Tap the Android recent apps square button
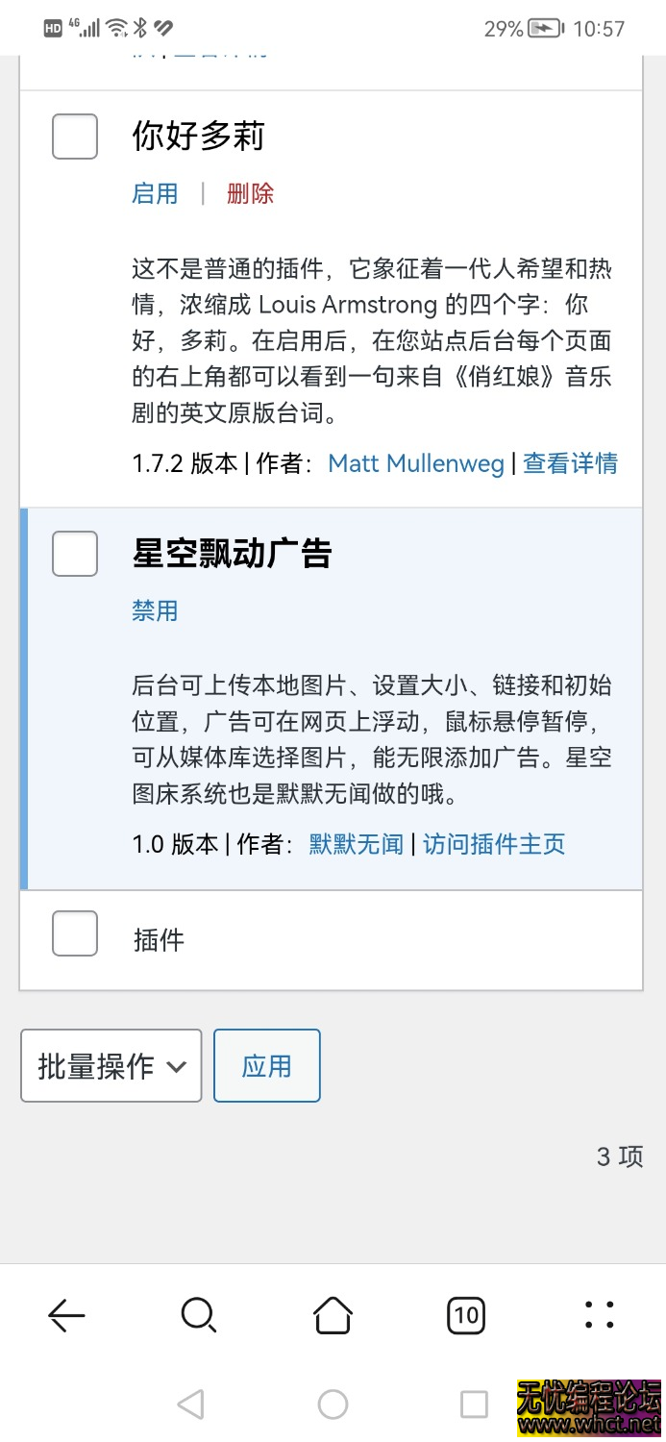 coord(473,1404)
